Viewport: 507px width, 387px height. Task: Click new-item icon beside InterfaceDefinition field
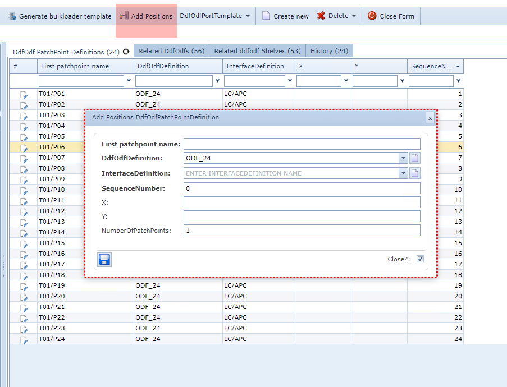415,173
